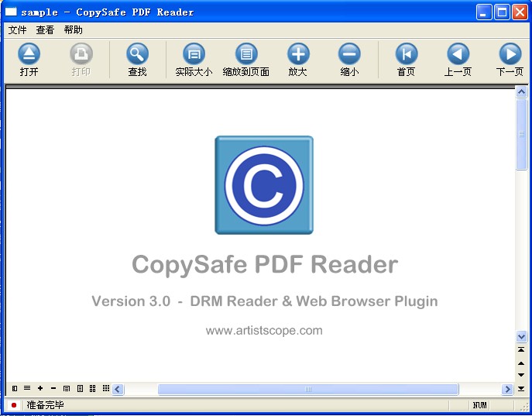Image resolution: width=532 pixels, height=416 pixels.
Task: Open the 帮助 (Help) menu
Action: 73,30
